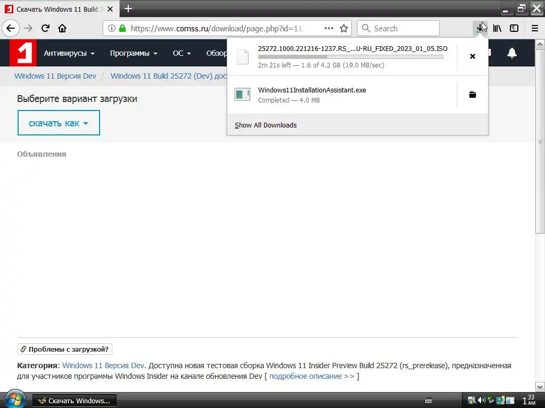
Task: Click the Скачать Windows... taskbar button
Action: tap(75, 401)
